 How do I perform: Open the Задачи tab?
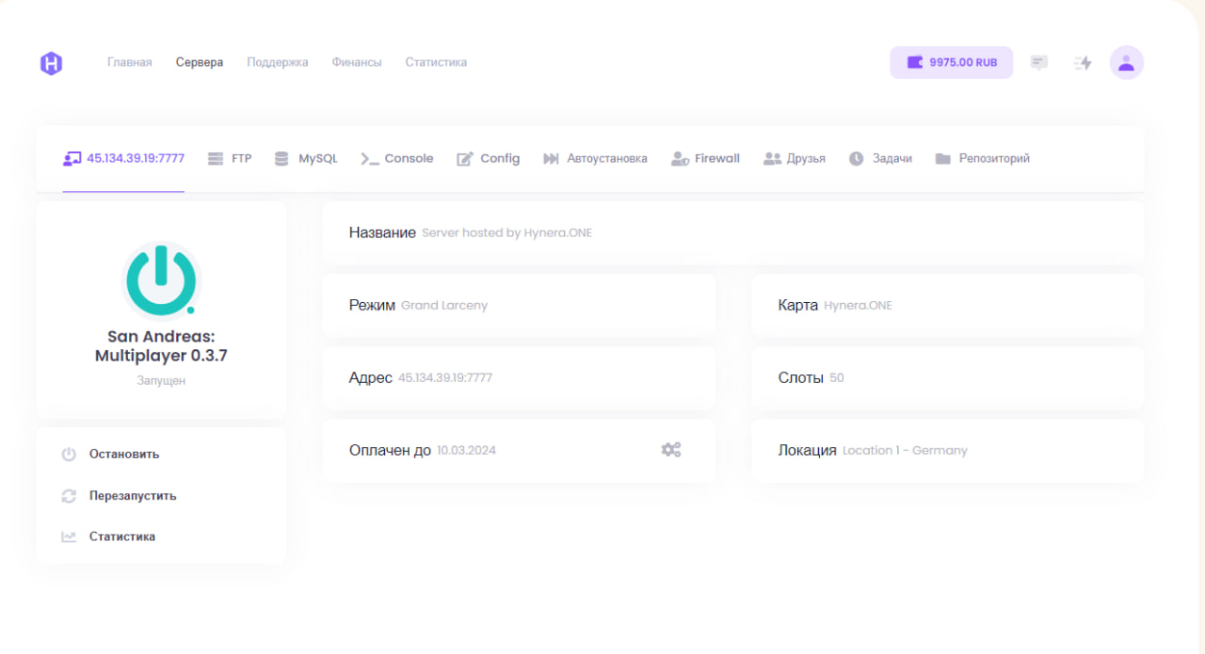click(881, 159)
